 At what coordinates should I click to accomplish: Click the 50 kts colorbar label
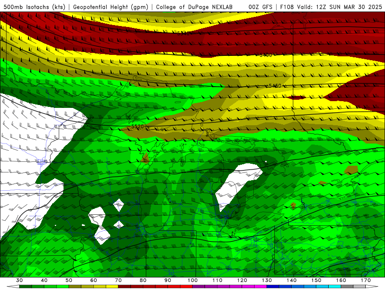(x=69, y=280)
